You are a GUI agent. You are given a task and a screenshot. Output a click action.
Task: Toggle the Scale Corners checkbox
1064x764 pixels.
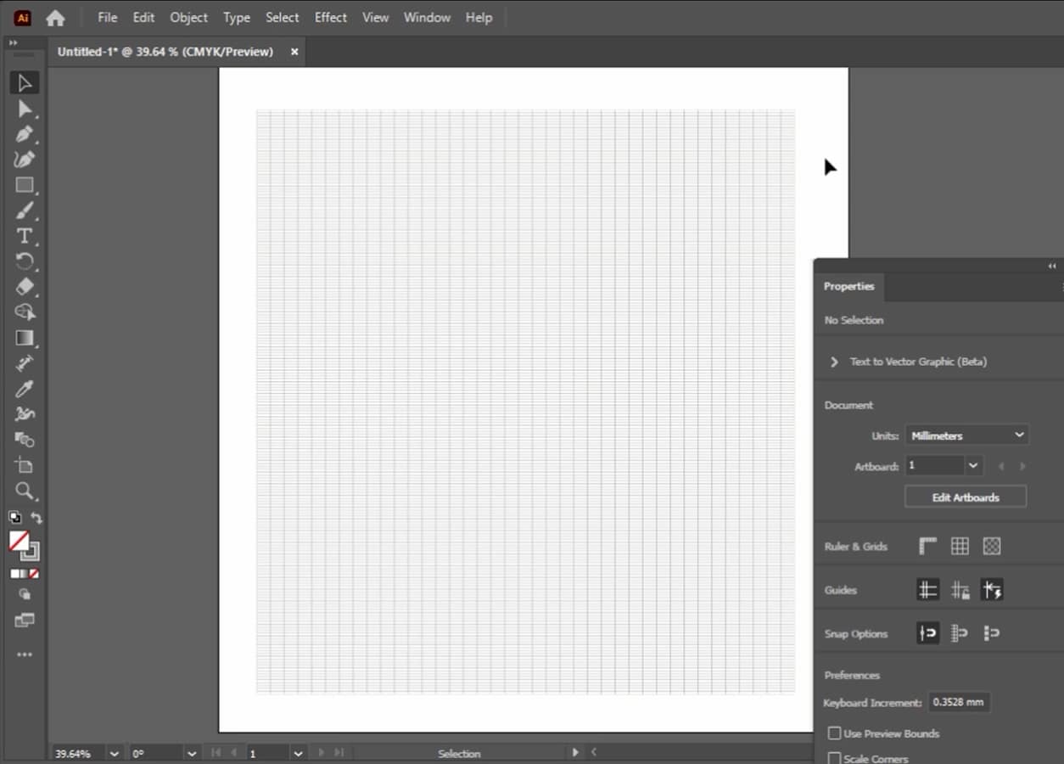coord(835,758)
